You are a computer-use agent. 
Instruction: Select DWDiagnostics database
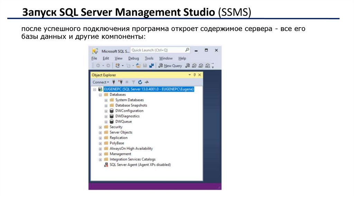[x=127, y=116]
